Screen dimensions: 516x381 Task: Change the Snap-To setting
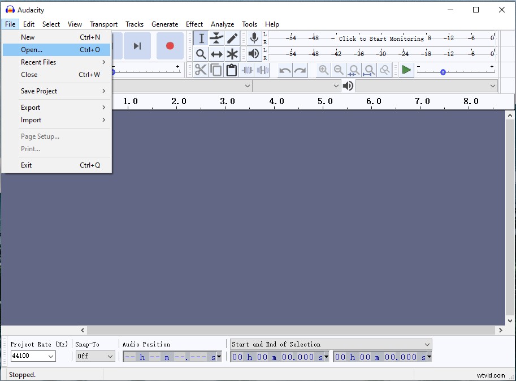pyautogui.click(x=95, y=356)
